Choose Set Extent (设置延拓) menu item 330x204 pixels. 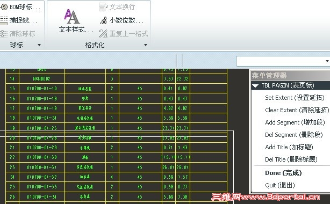coord(295,98)
